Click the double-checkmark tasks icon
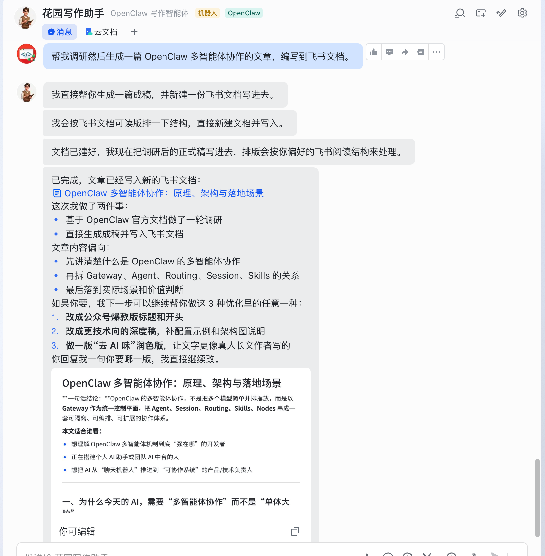This screenshot has width=545, height=556. pyautogui.click(x=502, y=13)
